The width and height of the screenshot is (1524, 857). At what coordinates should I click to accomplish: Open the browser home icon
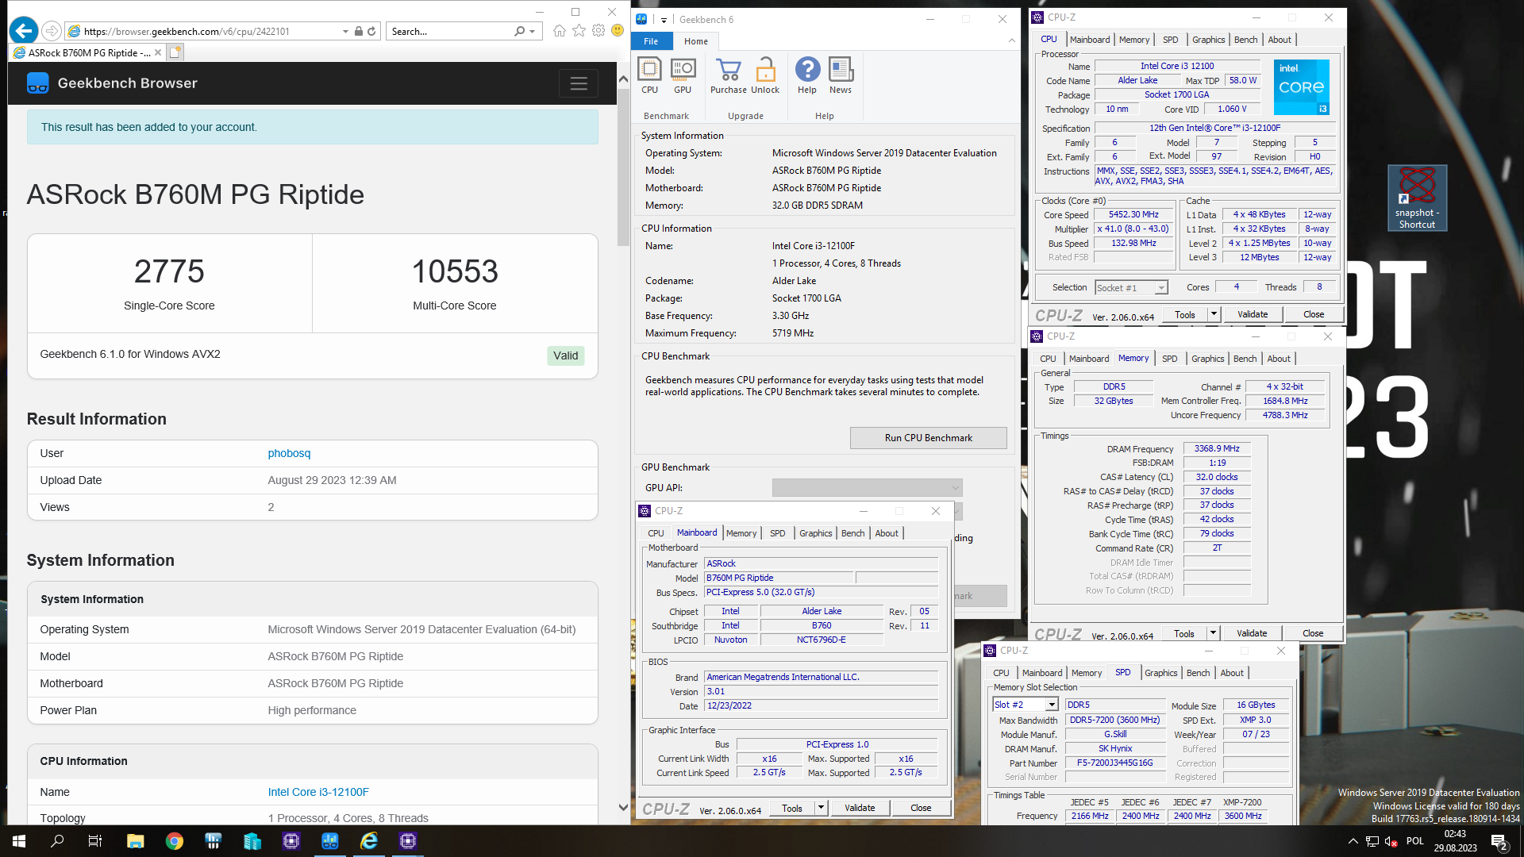[x=560, y=31]
